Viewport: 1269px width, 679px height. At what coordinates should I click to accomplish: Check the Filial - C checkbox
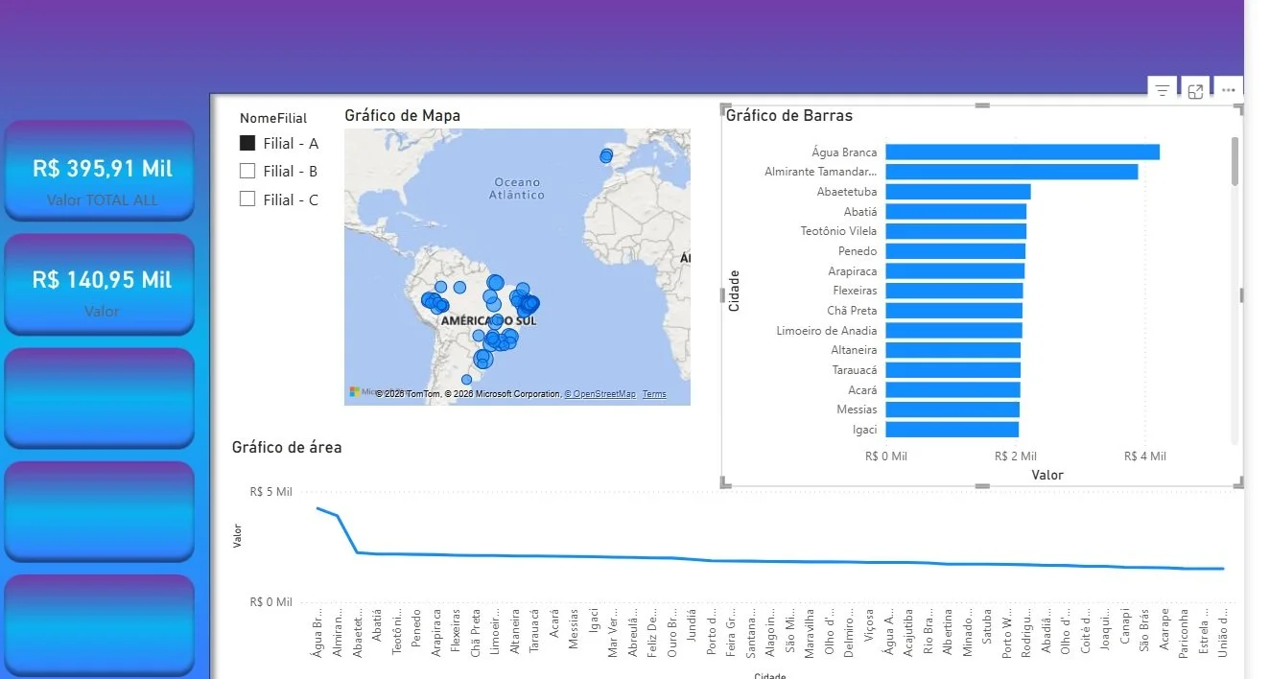(x=247, y=199)
